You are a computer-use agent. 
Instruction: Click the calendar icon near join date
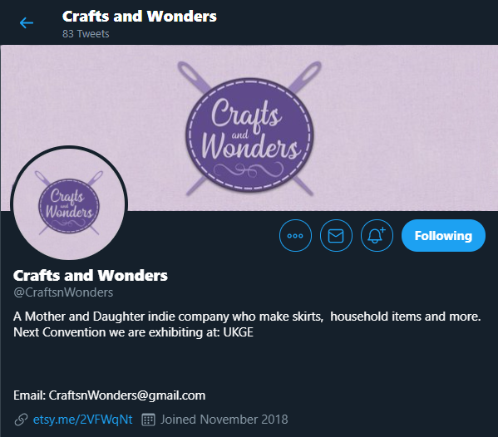pos(148,420)
